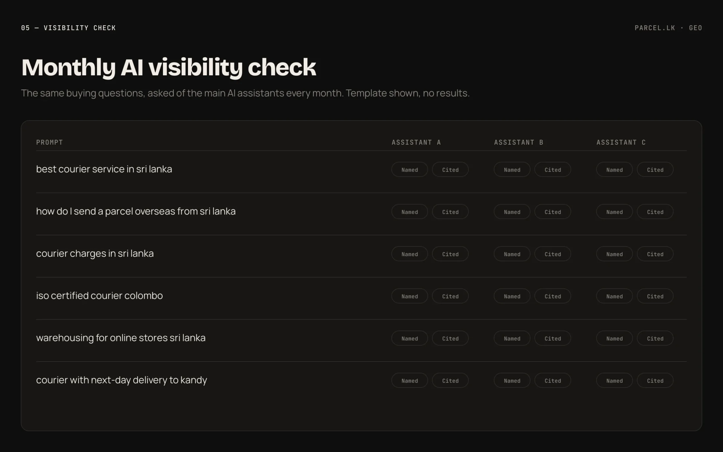Screen dimensions: 723x452
Task: Select the 'courier with next-day delivery to kandy' prompt
Action: point(122,380)
